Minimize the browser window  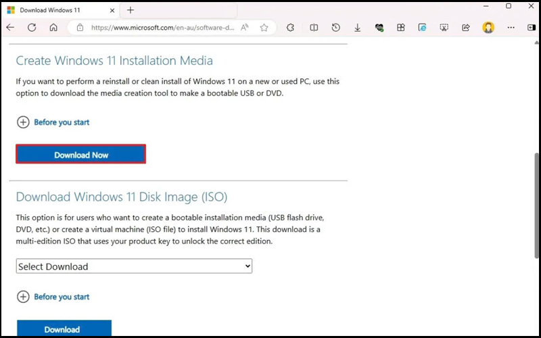(x=486, y=6)
